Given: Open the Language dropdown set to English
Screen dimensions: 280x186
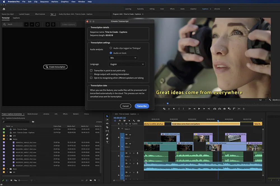Looking at the screenshot, I should pos(127,64).
